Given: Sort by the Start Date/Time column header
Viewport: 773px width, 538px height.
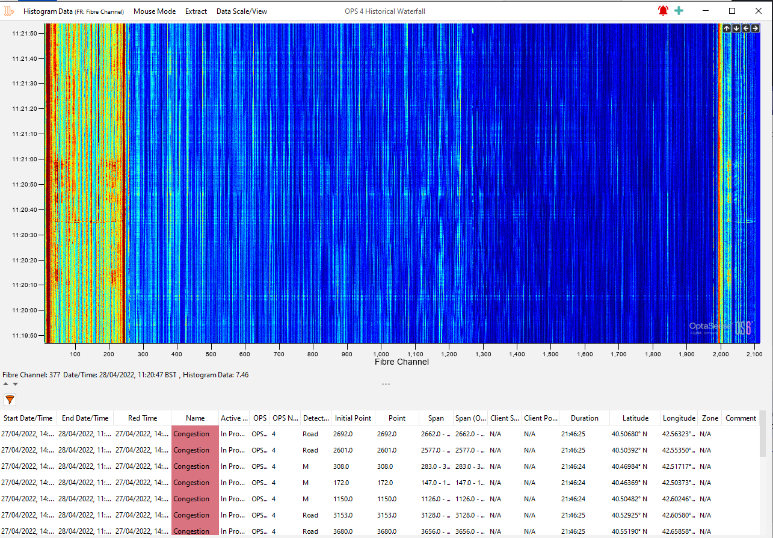Looking at the screenshot, I should pos(28,418).
